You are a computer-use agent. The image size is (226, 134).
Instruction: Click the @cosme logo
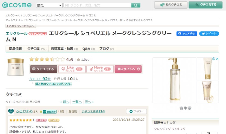click(17, 5)
